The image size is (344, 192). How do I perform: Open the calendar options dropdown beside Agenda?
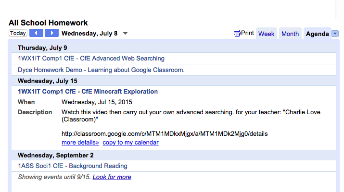pyautogui.click(x=335, y=34)
